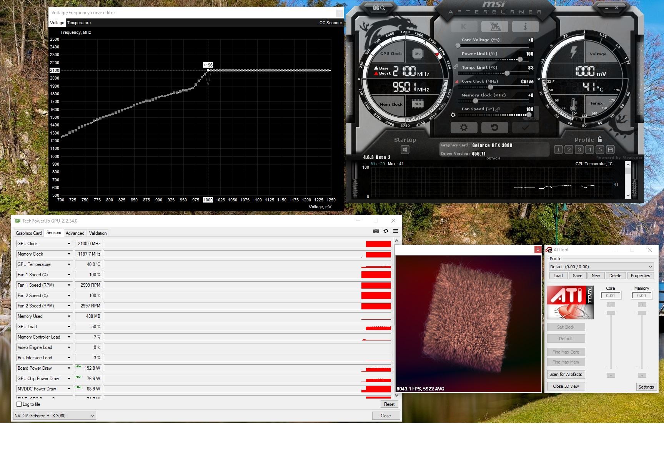The height and width of the screenshot is (475, 664).
Task: Toggle the Windows Startup icon in Afterburner
Action: (x=405, y=149)
